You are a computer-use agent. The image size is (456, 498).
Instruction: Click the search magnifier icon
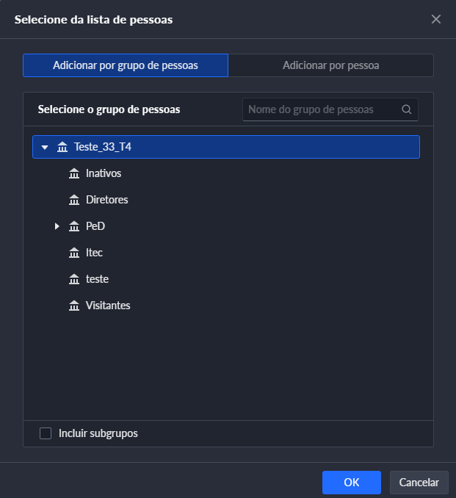(407, 109)
